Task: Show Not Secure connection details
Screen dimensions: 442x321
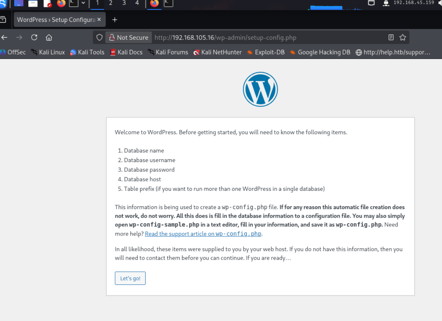Action: click(128, 37)
